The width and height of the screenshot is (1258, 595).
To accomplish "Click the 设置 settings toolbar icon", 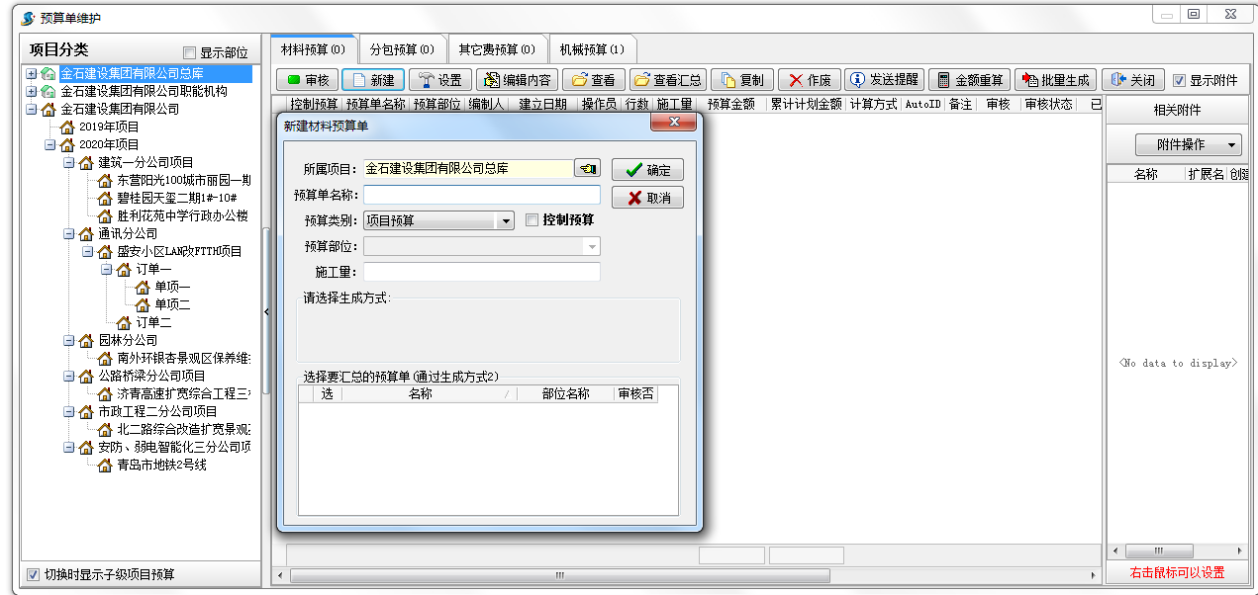I will 426,80.
